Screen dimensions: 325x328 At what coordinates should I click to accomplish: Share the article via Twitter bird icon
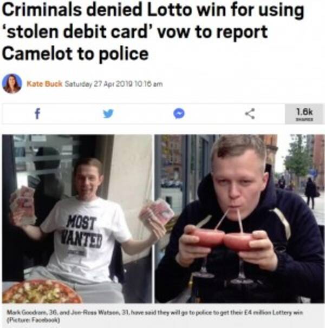[x=108, y=114]
